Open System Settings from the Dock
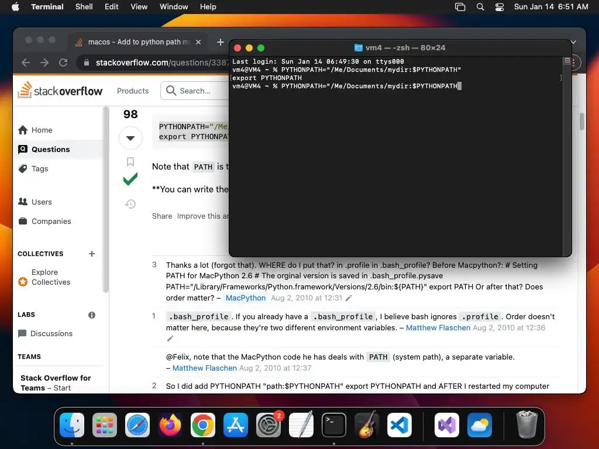Viewport: 599px width, 449px height. tap(268, 425)
